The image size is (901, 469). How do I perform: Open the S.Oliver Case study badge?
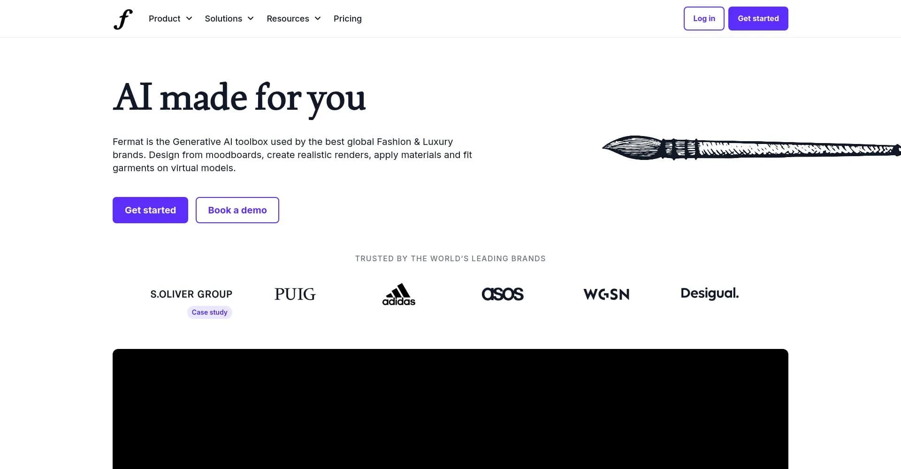tap(210, 312)
